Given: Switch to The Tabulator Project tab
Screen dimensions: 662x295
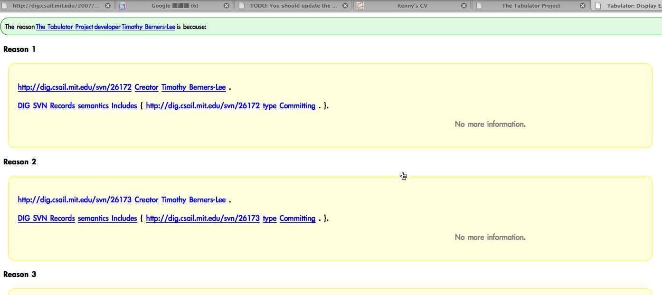Looking at the screenshot, I should (530, 6).
